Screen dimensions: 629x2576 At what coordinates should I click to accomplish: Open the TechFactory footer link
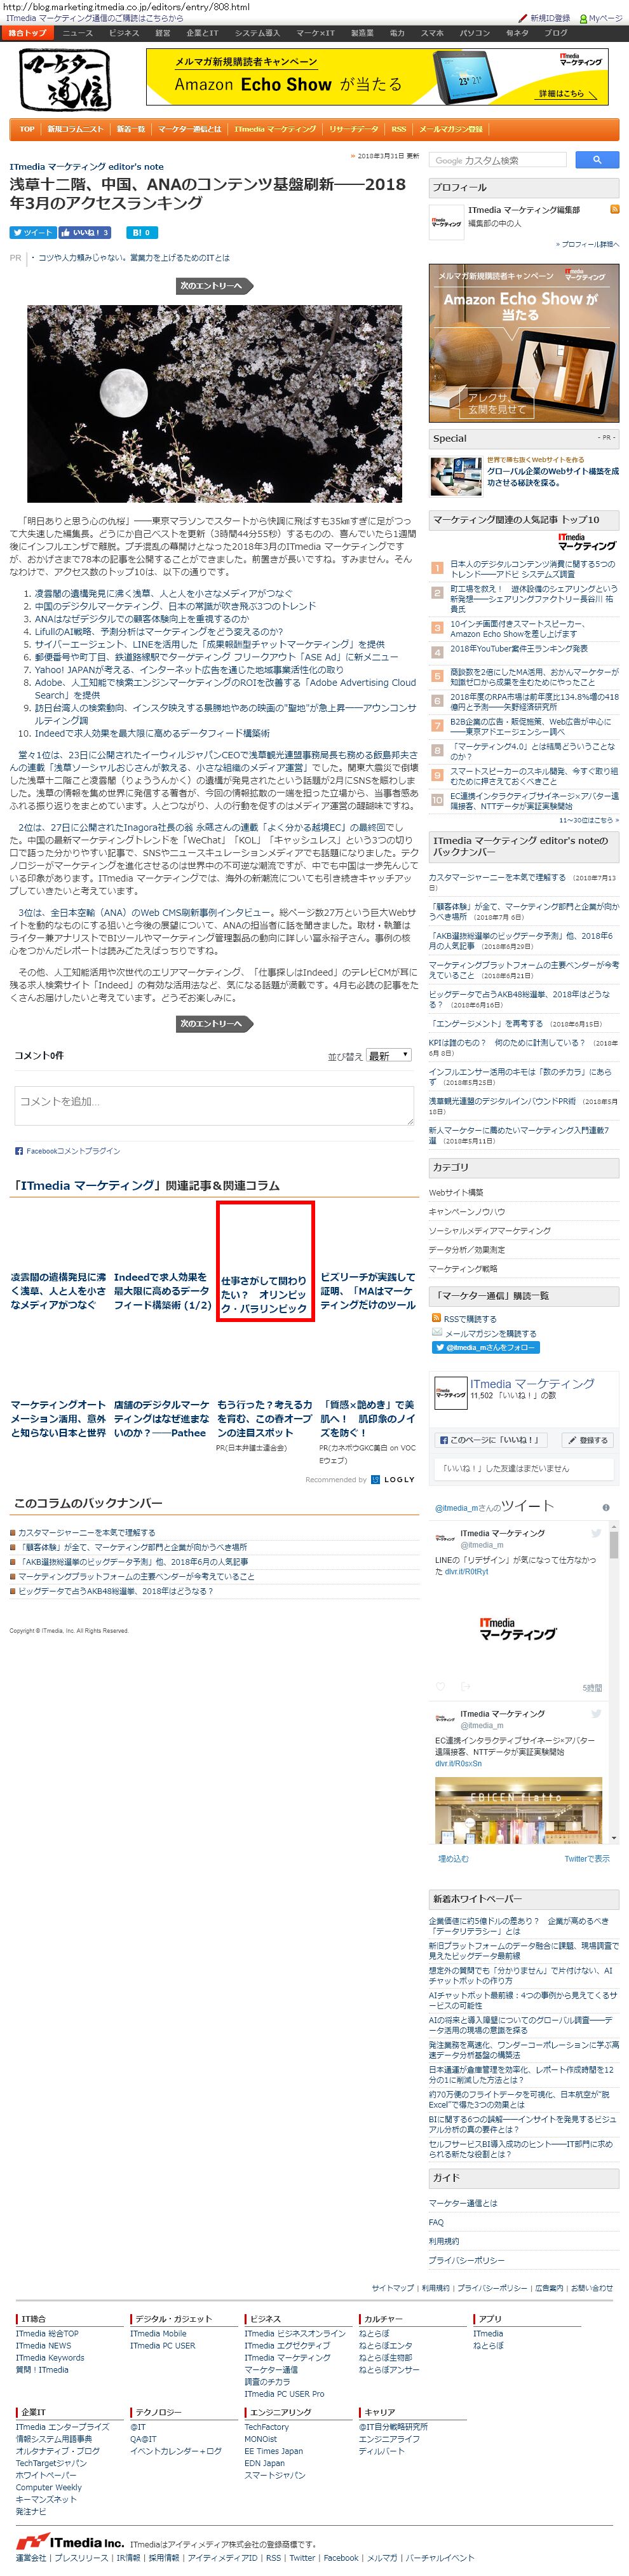[266, 2427]
